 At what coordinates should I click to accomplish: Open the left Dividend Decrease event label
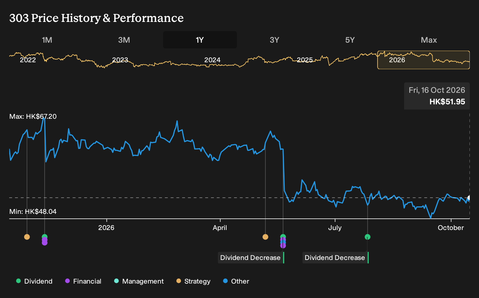(251, 258)
